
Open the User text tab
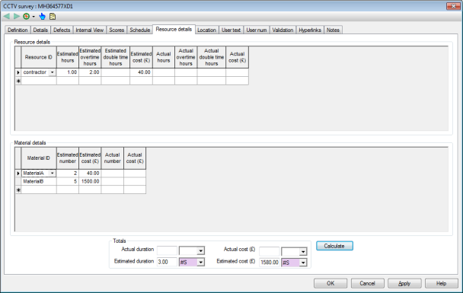[x=231, y=30]
